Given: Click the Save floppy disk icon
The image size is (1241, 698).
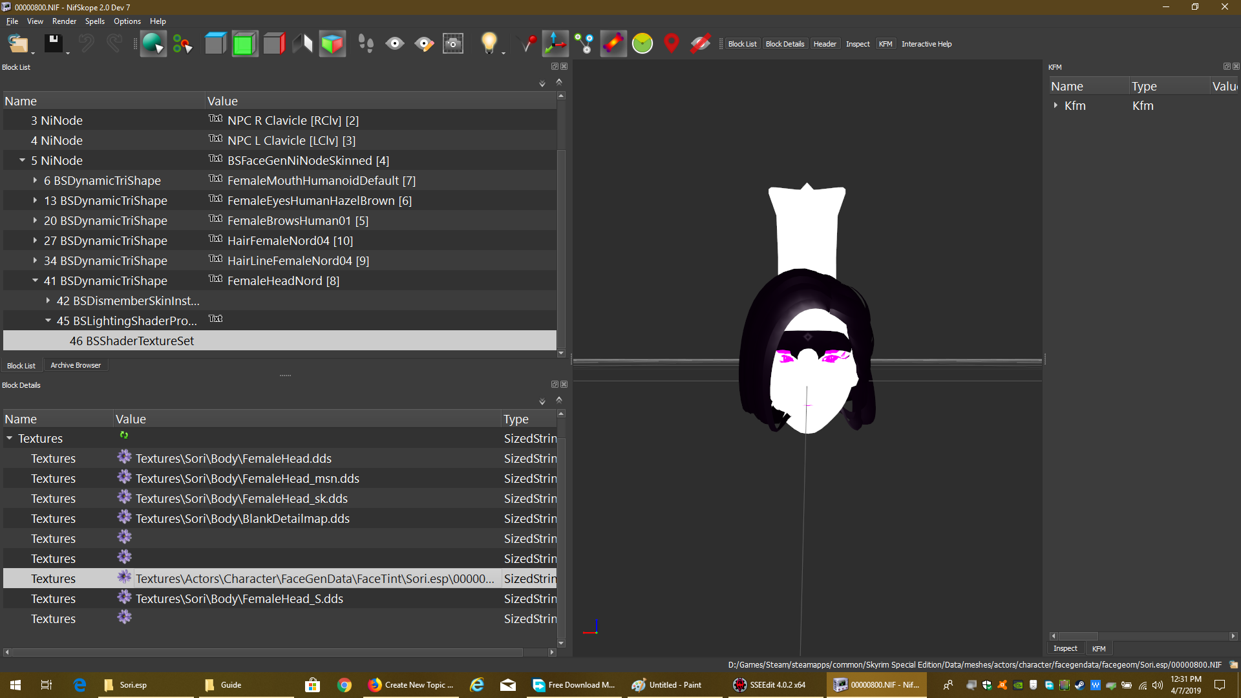Looking at the screenshot, I should pyautogui.click(x=53, y=43).
